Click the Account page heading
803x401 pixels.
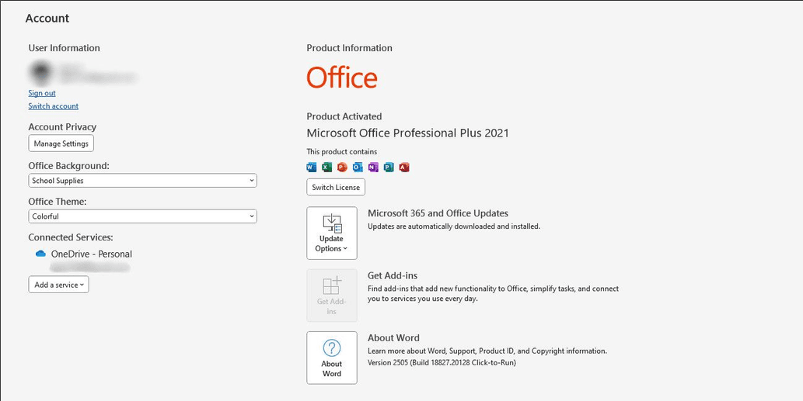pos(47,19)
